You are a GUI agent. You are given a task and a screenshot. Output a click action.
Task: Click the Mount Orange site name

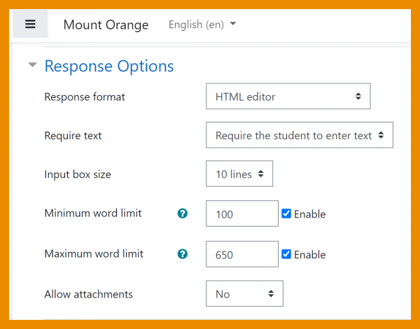click(106, 25)
